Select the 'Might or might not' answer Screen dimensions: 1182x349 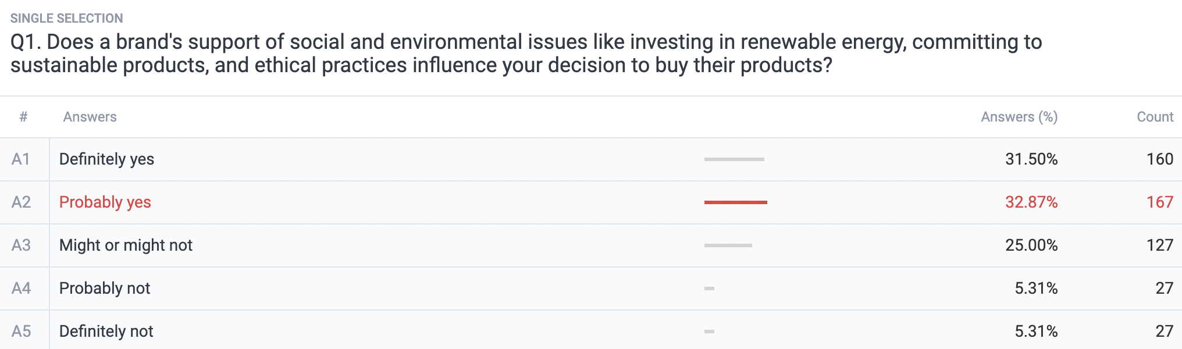[x=126, y=245]
